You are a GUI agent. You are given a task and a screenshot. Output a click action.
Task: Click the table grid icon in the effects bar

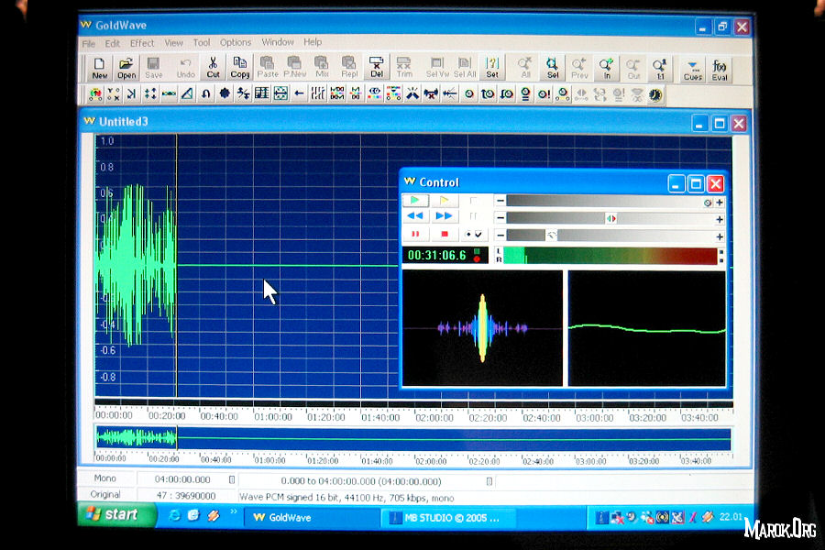[261, 93]
